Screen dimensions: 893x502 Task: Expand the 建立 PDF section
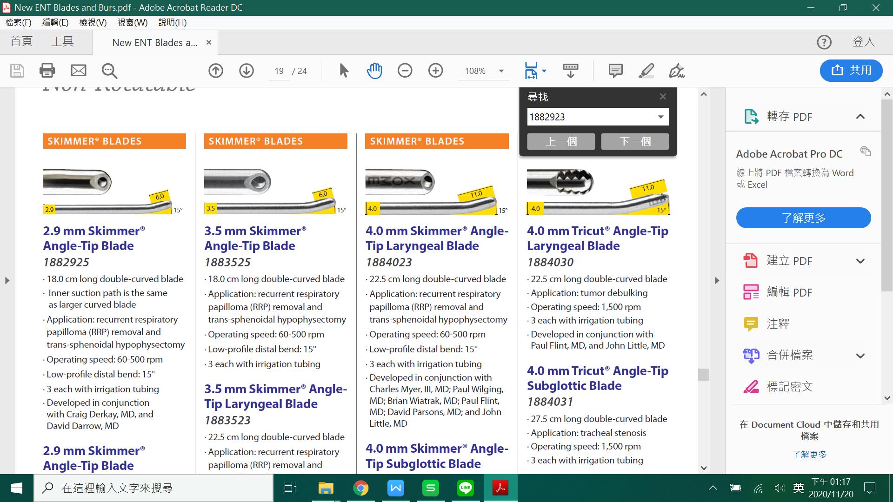(x=860, y=261)
